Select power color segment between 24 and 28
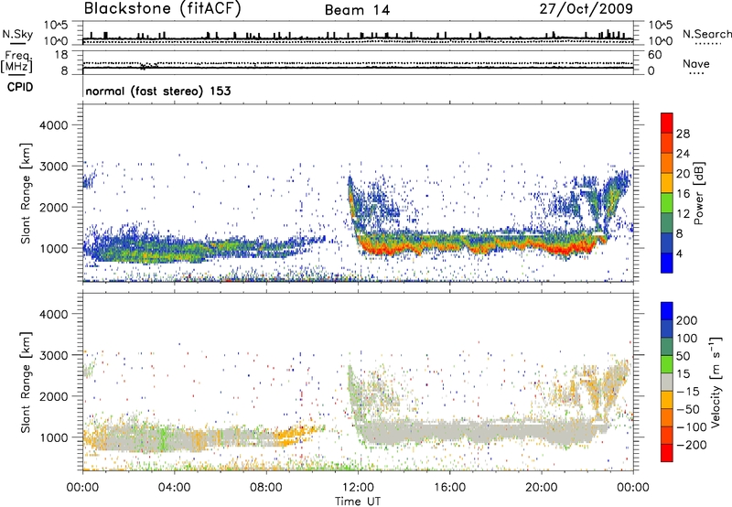The height and width of the screenshot is (507, 732). (x=667, y=143)
